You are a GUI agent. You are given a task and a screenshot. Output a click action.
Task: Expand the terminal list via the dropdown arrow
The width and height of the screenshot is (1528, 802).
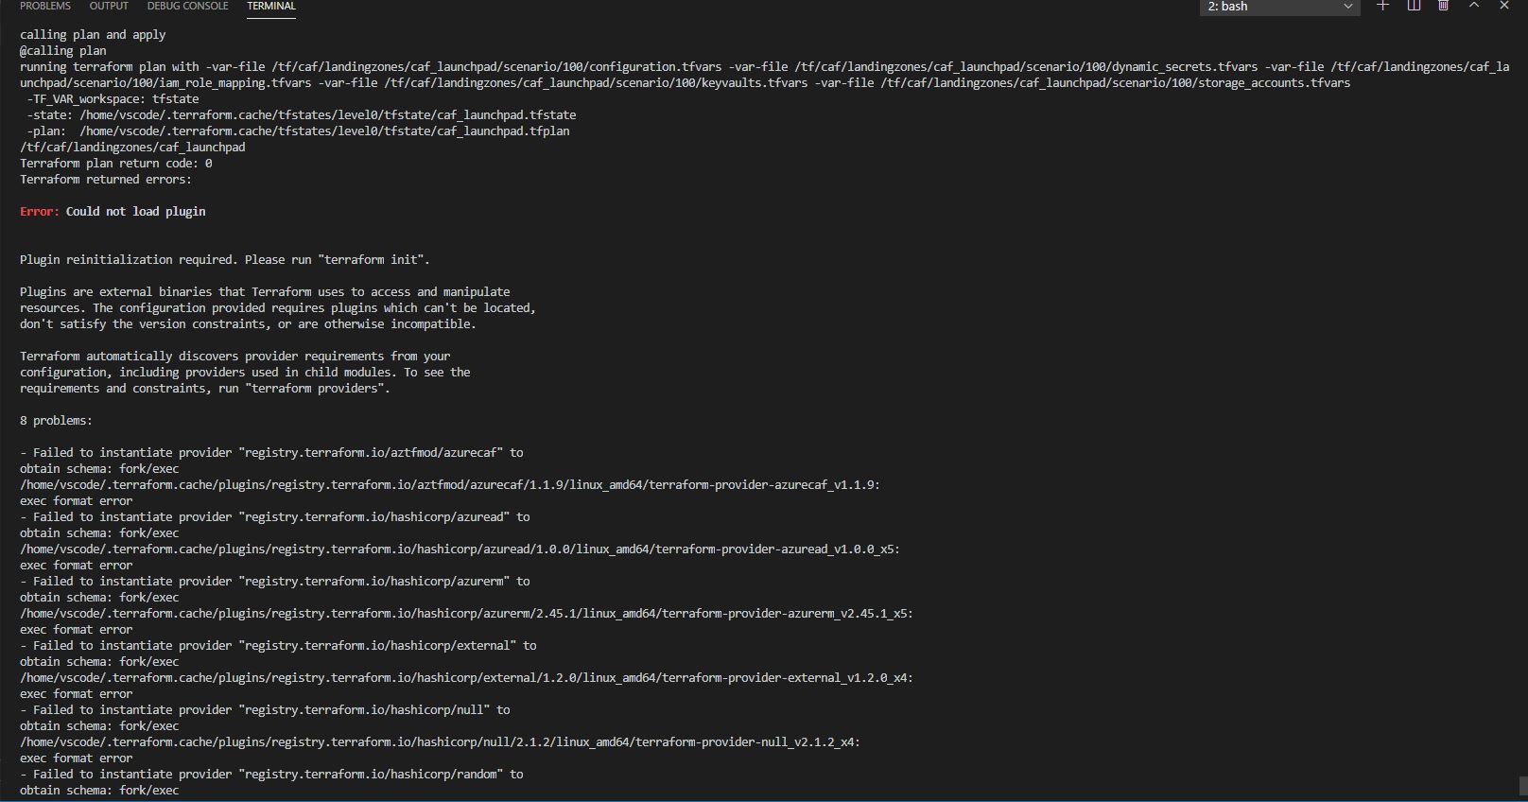[1346, 8]
